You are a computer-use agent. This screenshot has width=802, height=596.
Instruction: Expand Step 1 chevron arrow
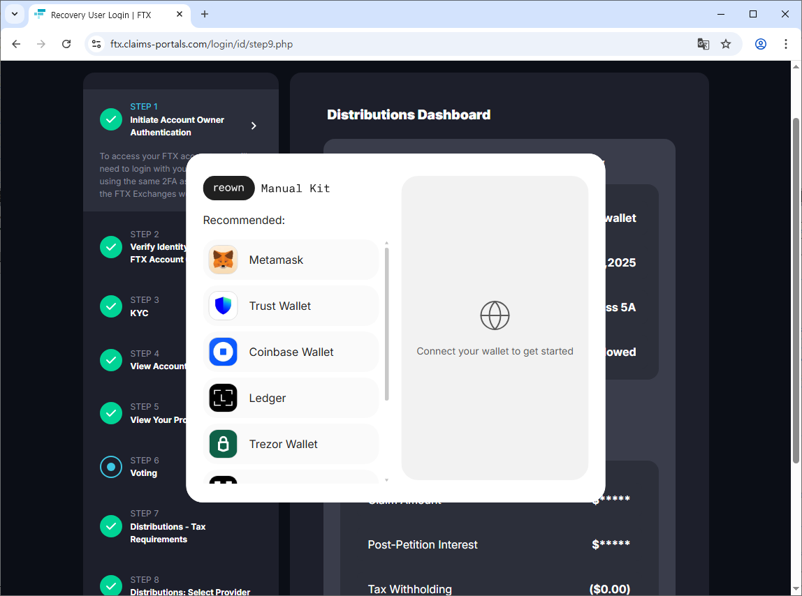[x=254, y=126]
